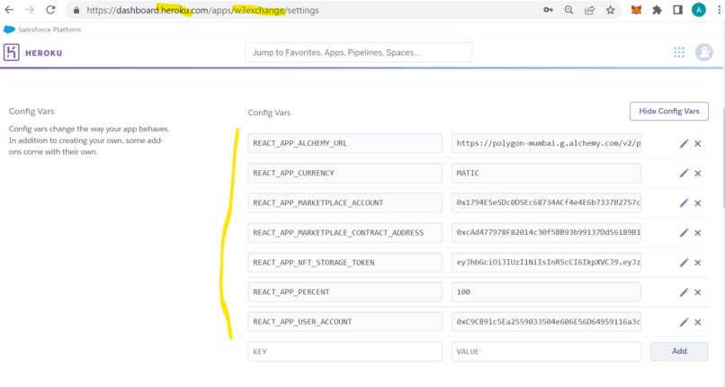Open the Chrome profile avatar A

(699, 10)
